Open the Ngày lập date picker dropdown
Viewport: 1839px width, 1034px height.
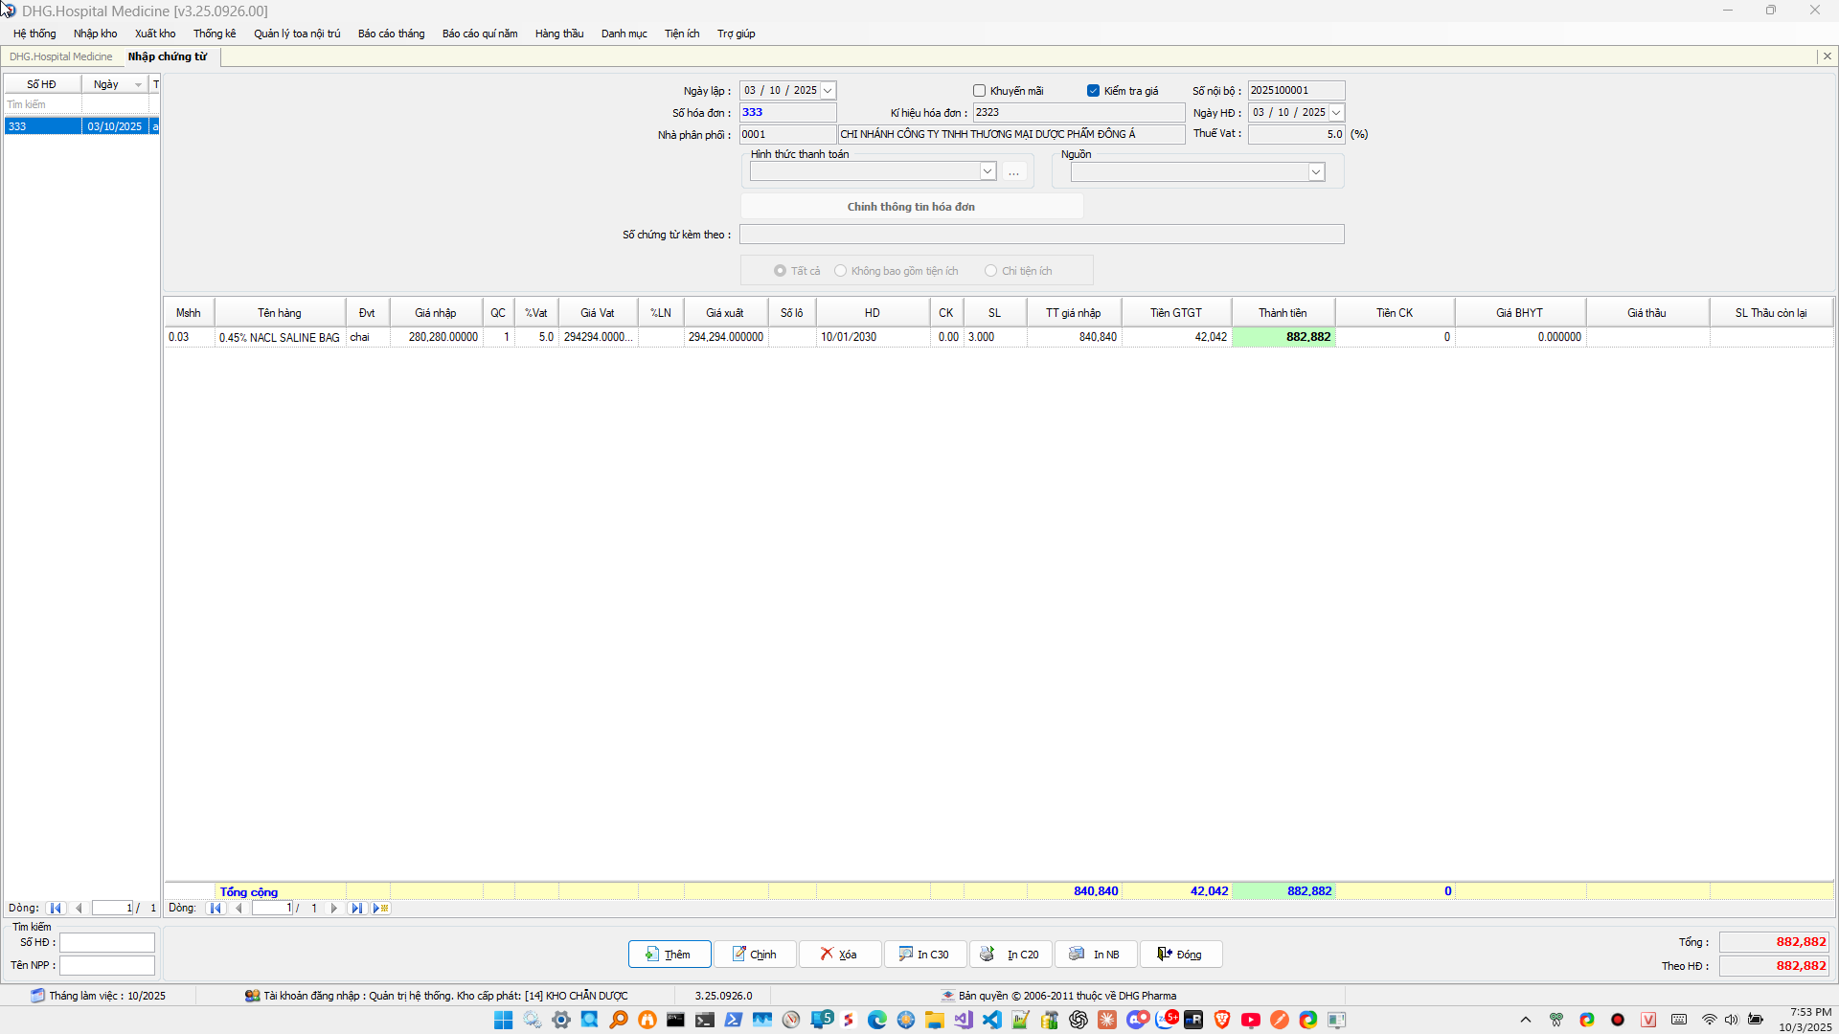click(x=829, y=91)
